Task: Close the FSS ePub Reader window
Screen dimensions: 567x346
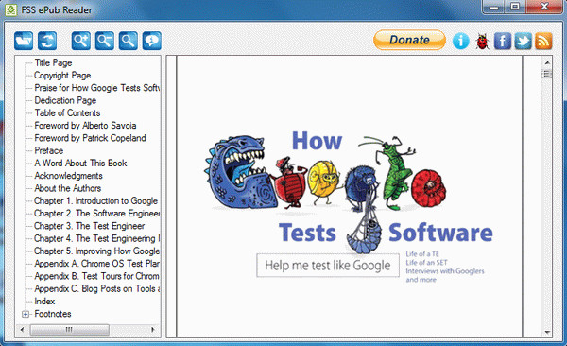Action: 544,7
